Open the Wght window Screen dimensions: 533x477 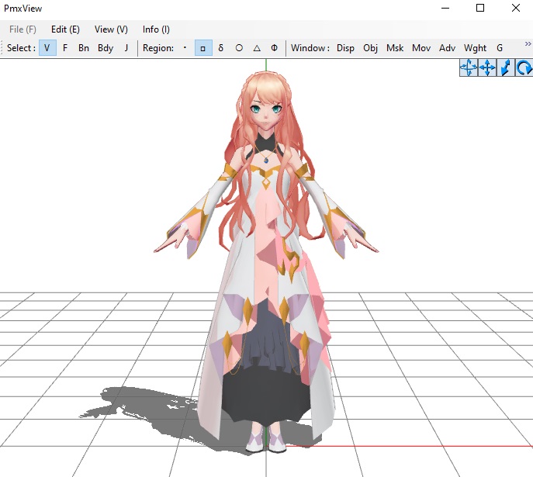[x=476, y=48]
